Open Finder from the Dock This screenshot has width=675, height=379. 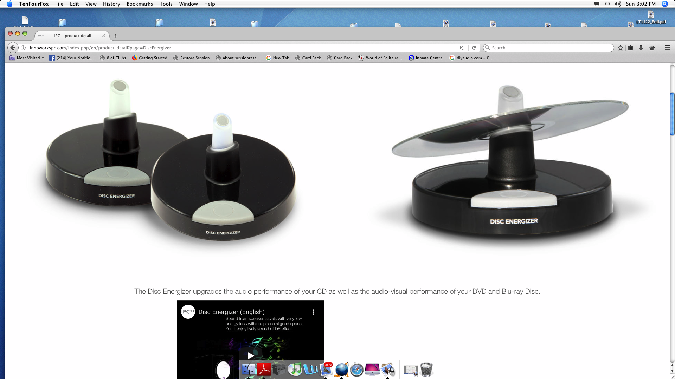pyautogui.click(x=249, y=370)
